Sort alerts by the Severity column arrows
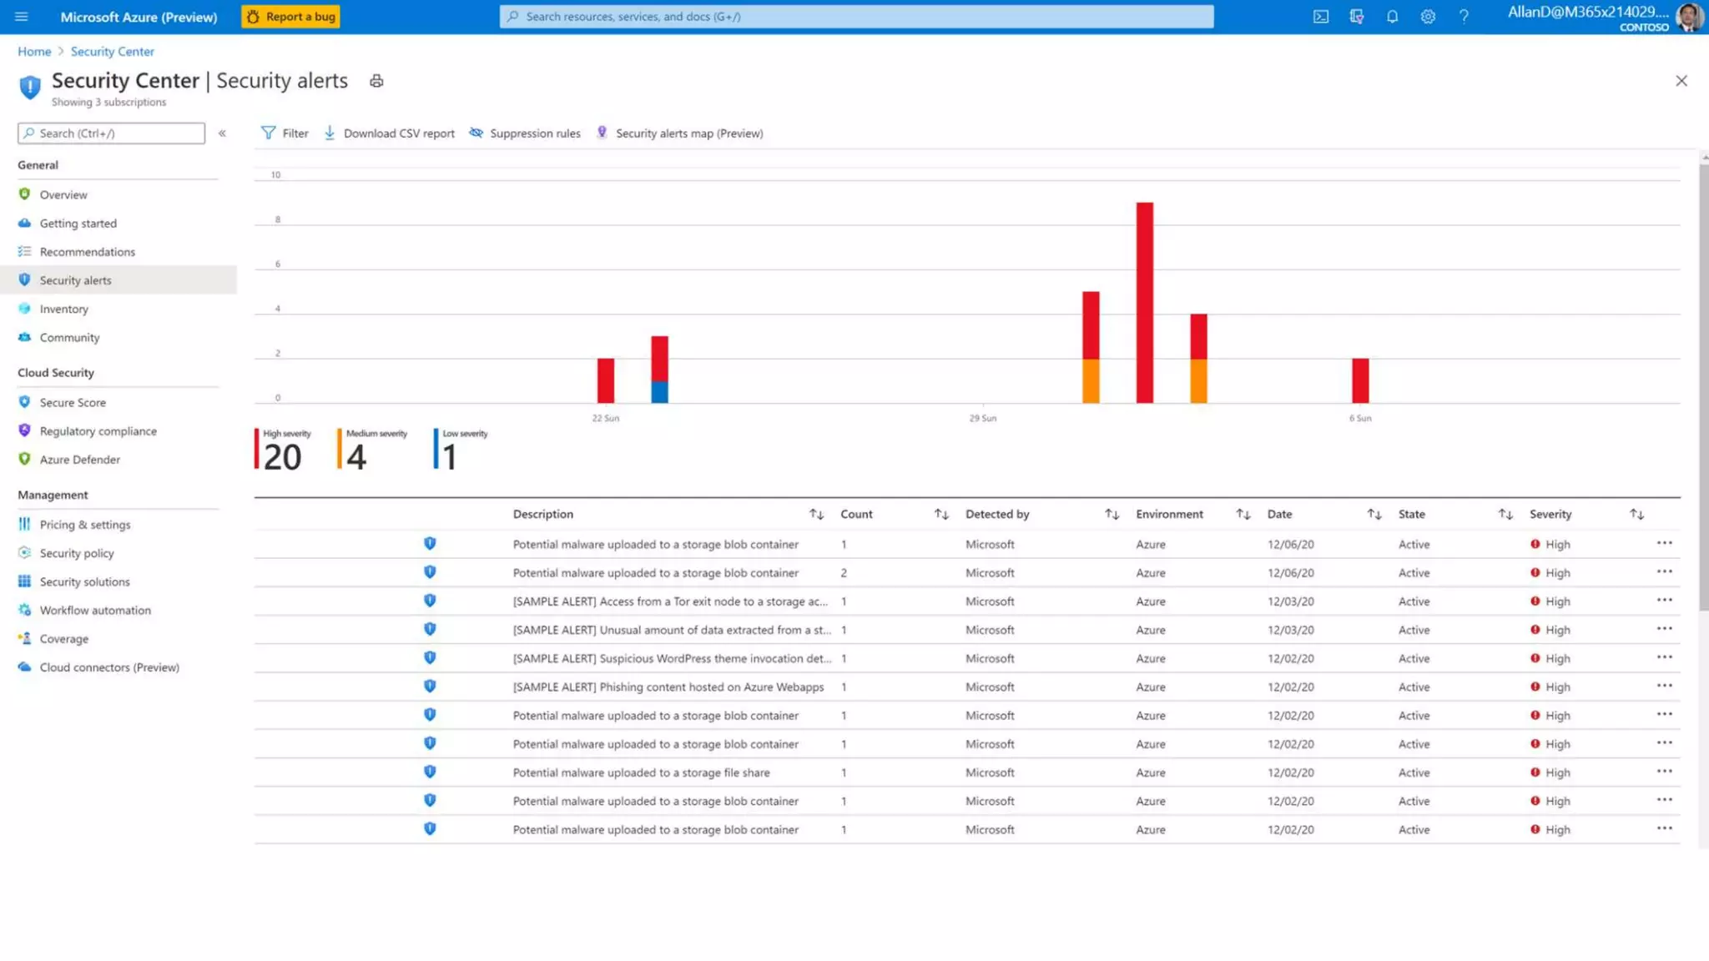1709x961 pixels. pos(1636,515)
